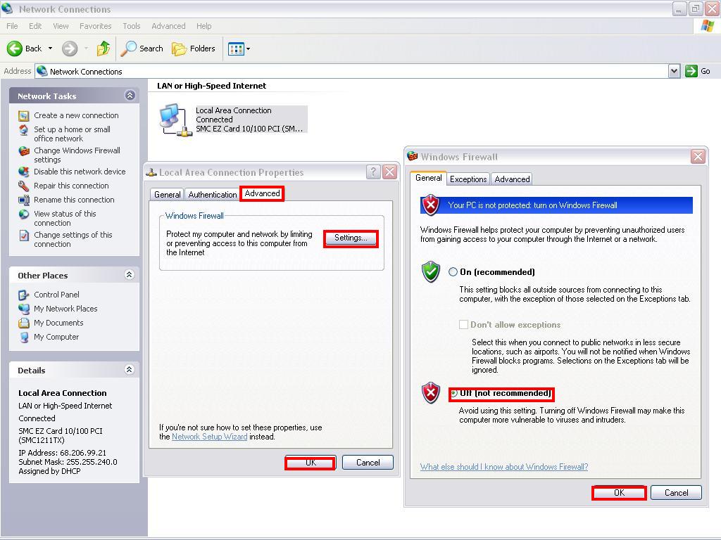Click the Settings... button
721x540 pixels.
[x=351, y=238]
